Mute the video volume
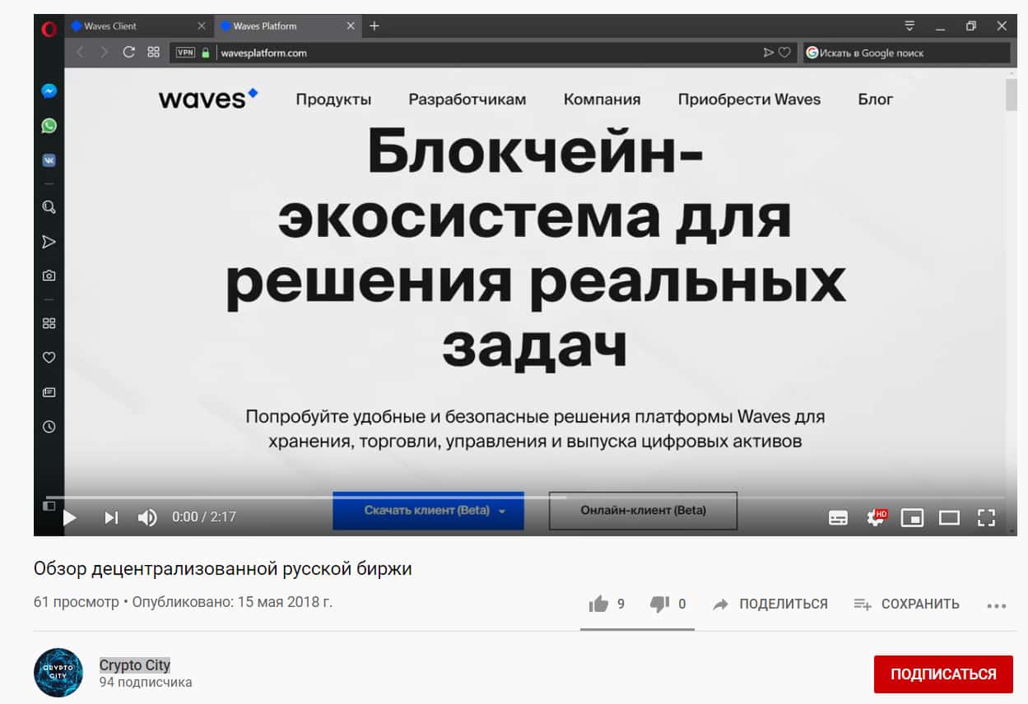 [147, 517]
